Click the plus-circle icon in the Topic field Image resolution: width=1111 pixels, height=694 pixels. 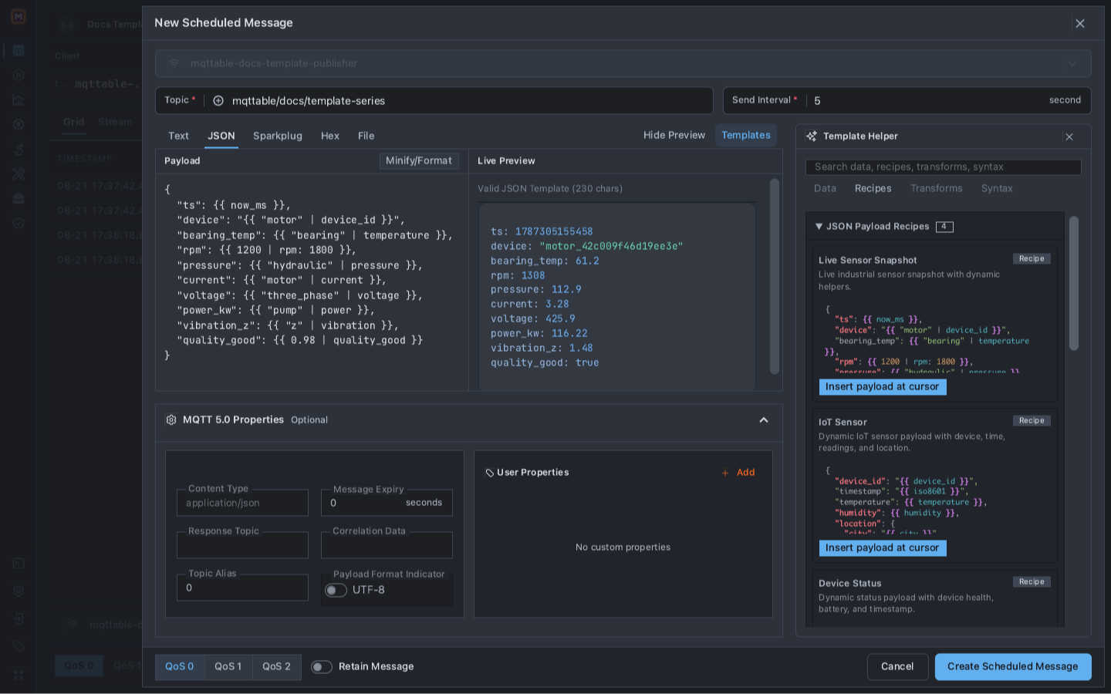tap(218, 101)
